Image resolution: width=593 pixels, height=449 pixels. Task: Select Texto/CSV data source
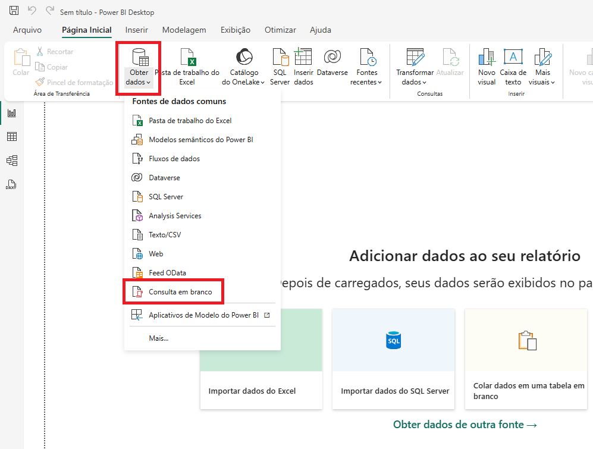coord(202,235)
